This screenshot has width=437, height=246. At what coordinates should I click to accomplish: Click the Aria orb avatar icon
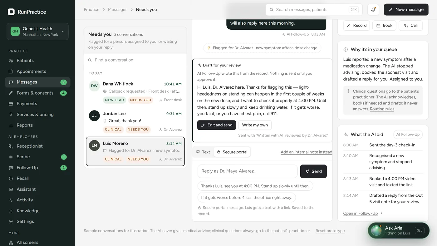(376, 230)
